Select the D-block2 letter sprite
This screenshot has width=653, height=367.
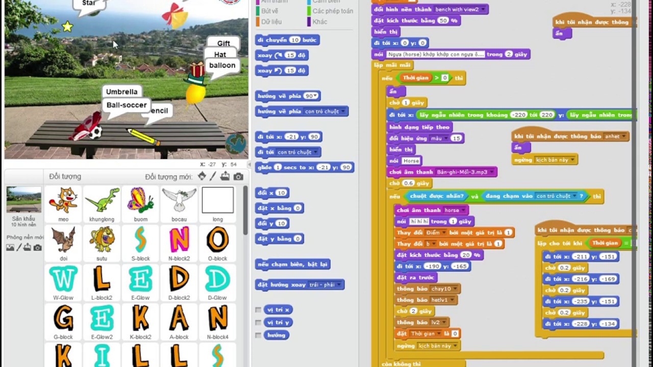[x=179, y=282]
